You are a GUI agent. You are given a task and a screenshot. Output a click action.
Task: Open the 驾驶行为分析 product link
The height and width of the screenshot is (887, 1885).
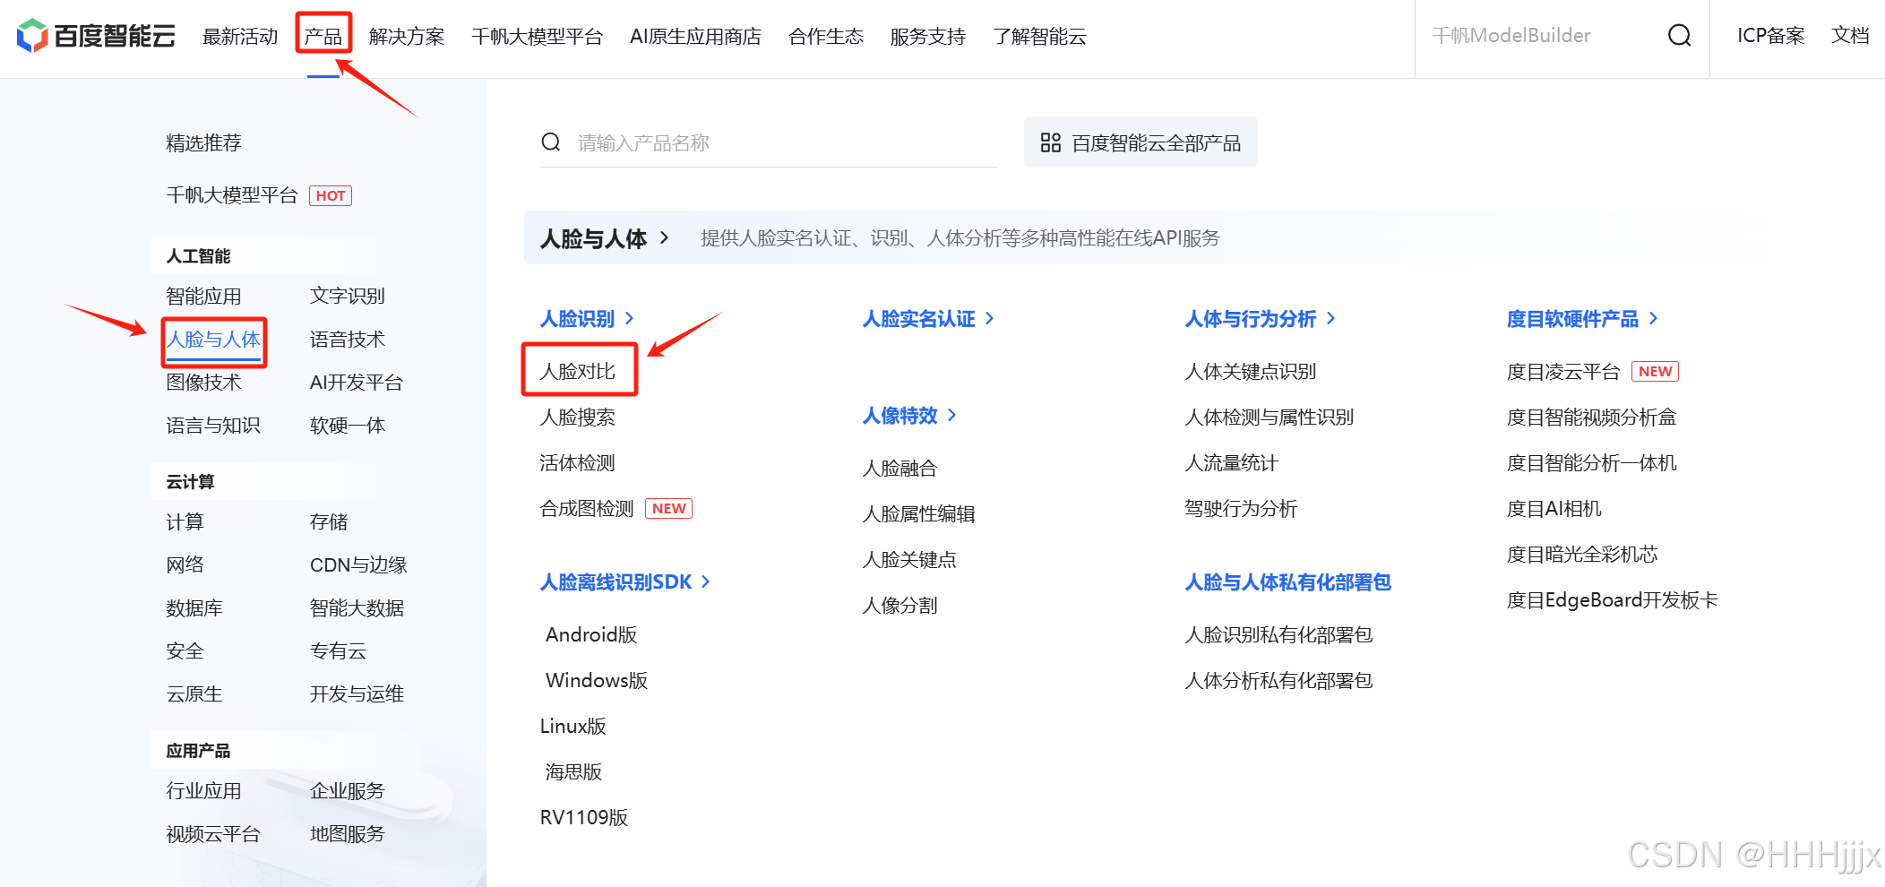(1241, 509)
